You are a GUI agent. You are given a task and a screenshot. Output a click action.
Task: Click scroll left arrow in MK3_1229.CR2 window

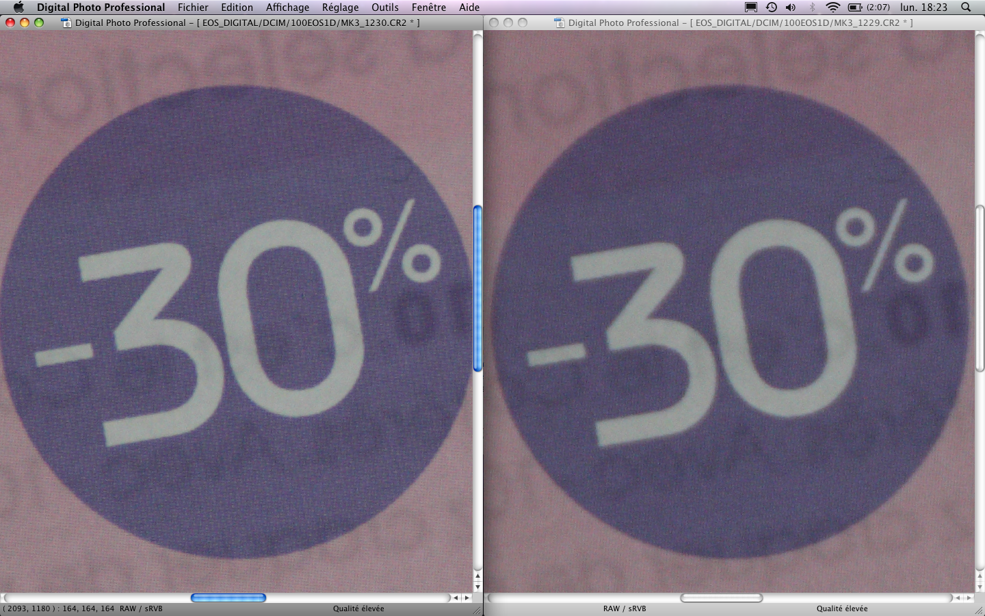957,598
